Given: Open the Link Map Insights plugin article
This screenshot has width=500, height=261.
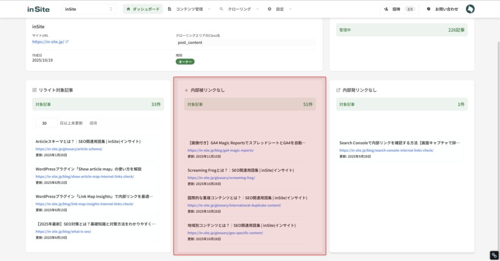Looking at the screenshot, I should (94, 196).
